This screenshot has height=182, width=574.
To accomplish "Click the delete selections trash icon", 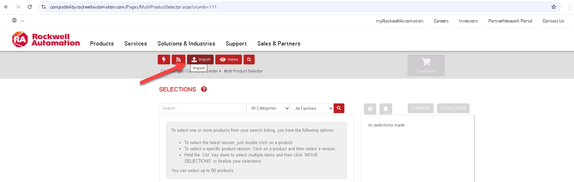I will point(386,109).
